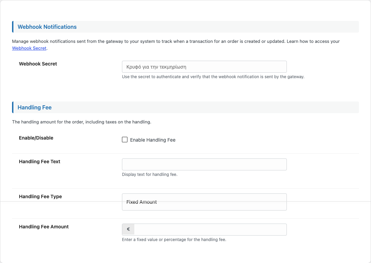The width and height of the screenshot is (371, 263).
Task: Click the 'The handling amount for the order' description
Action: point(82,122)
